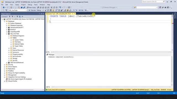Click the navigate back circle icon
Viewport: 177px width, 99px height.
[x=4, y=7]
